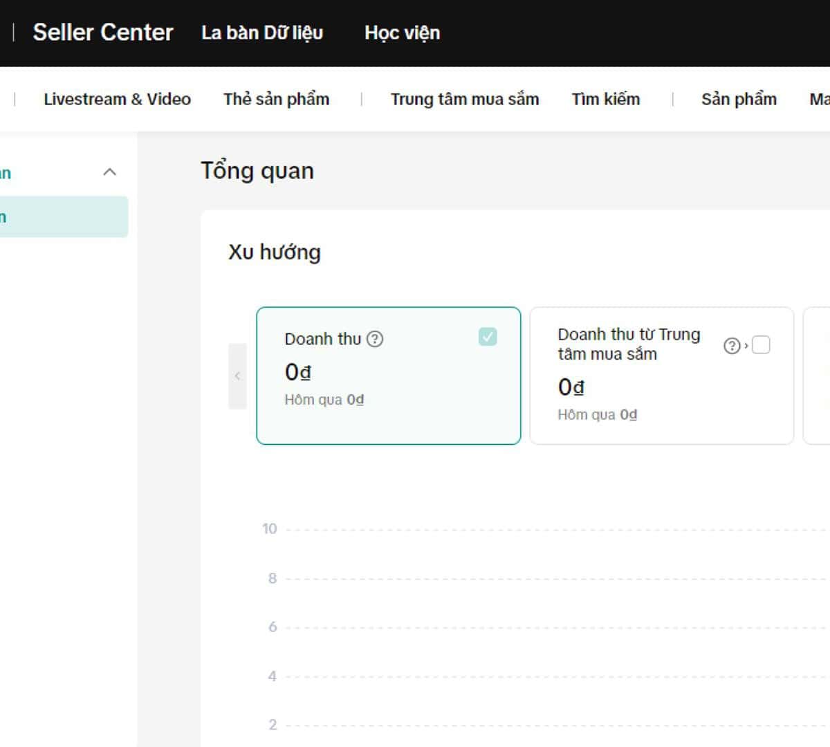The image size is (830, 747).
Task: Click the sidebar section header text
Action: click(6, 173)
